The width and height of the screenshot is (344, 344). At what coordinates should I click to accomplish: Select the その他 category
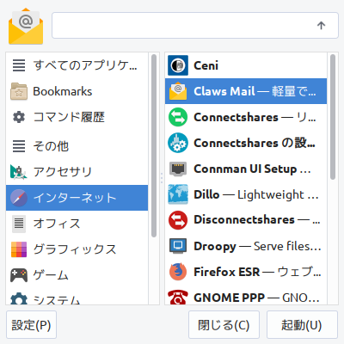pos(77,146)
